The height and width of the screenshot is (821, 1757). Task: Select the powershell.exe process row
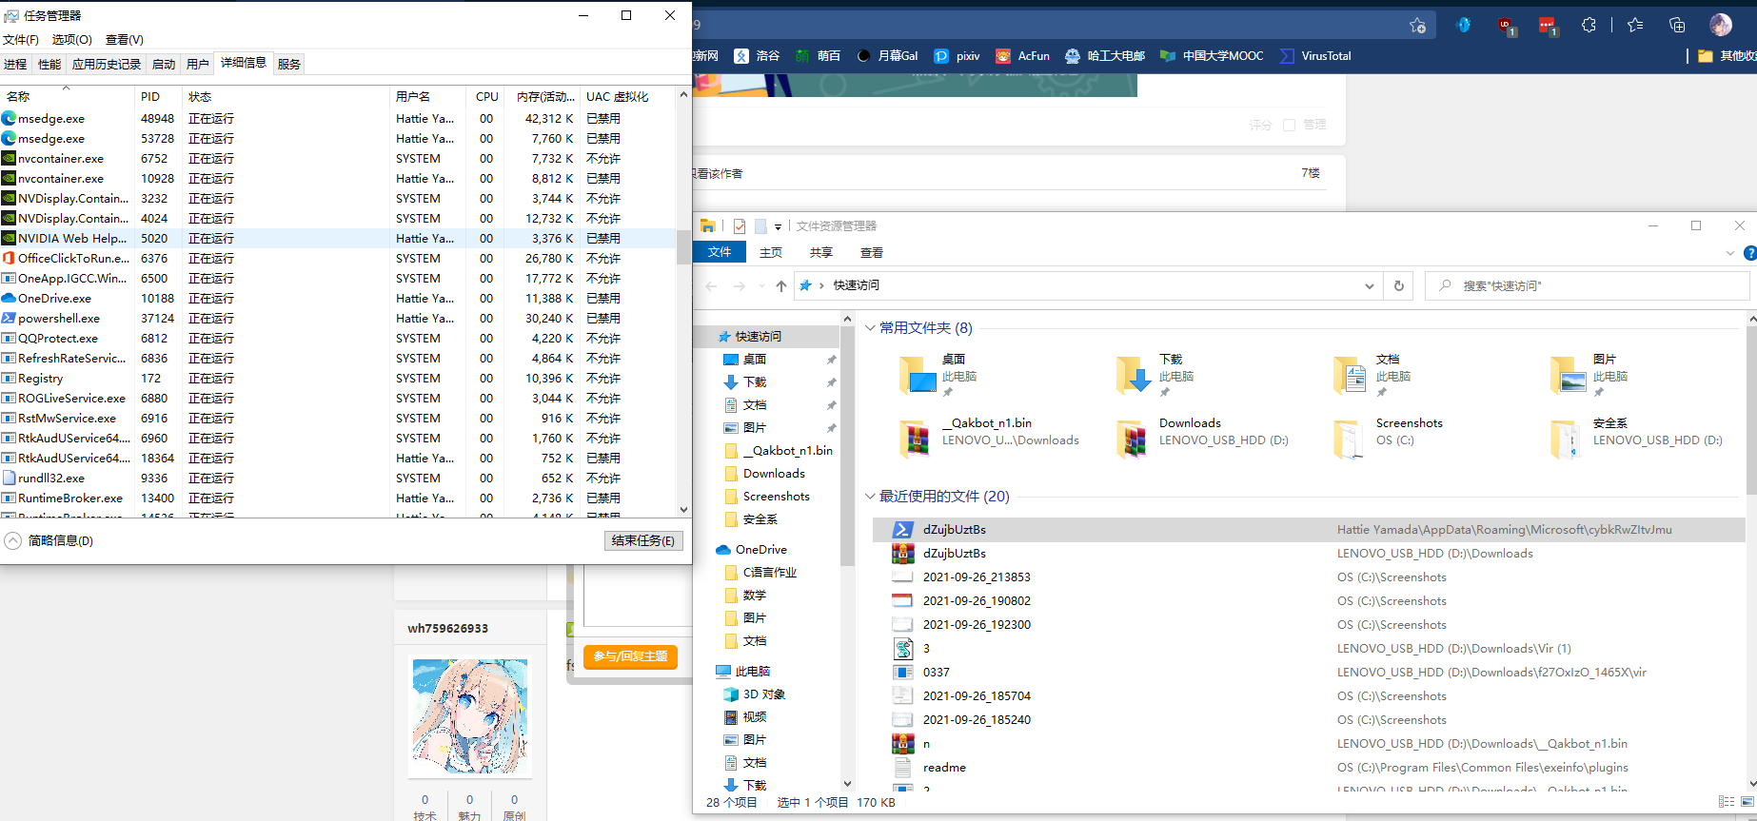pos(338,319)
